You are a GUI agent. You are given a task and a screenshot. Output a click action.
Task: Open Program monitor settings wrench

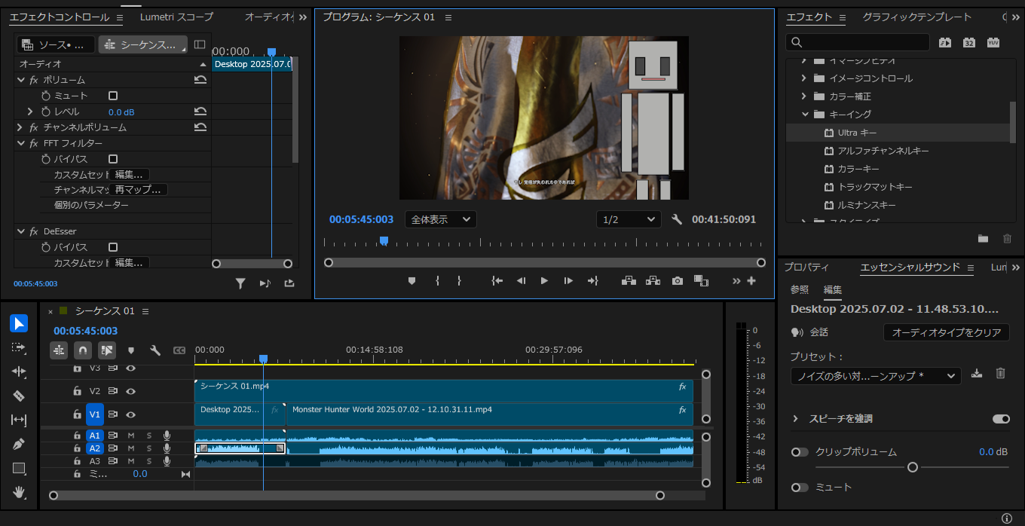pyautogui.click(x=677, y=219)
